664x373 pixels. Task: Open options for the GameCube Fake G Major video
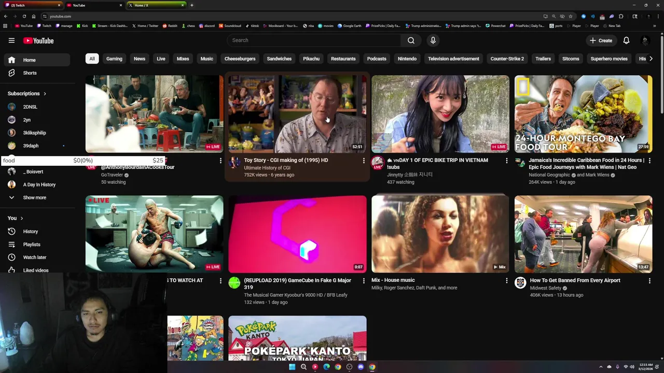tap(364, 281)
